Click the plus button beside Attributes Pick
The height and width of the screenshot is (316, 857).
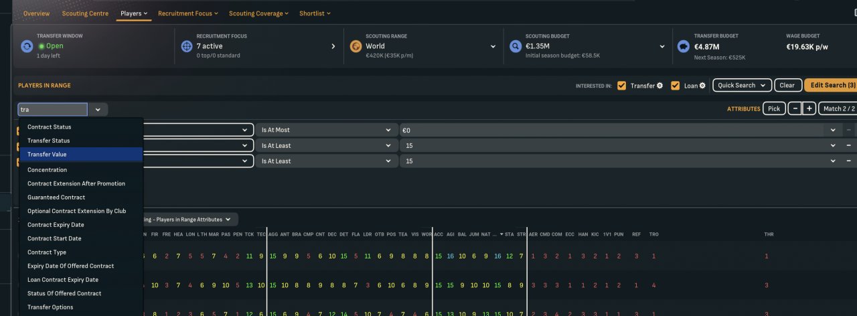[809, 108]
